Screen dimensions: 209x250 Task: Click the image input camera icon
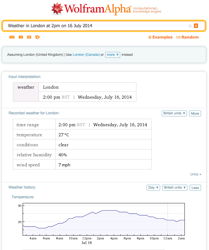click(x=21, y=37)
